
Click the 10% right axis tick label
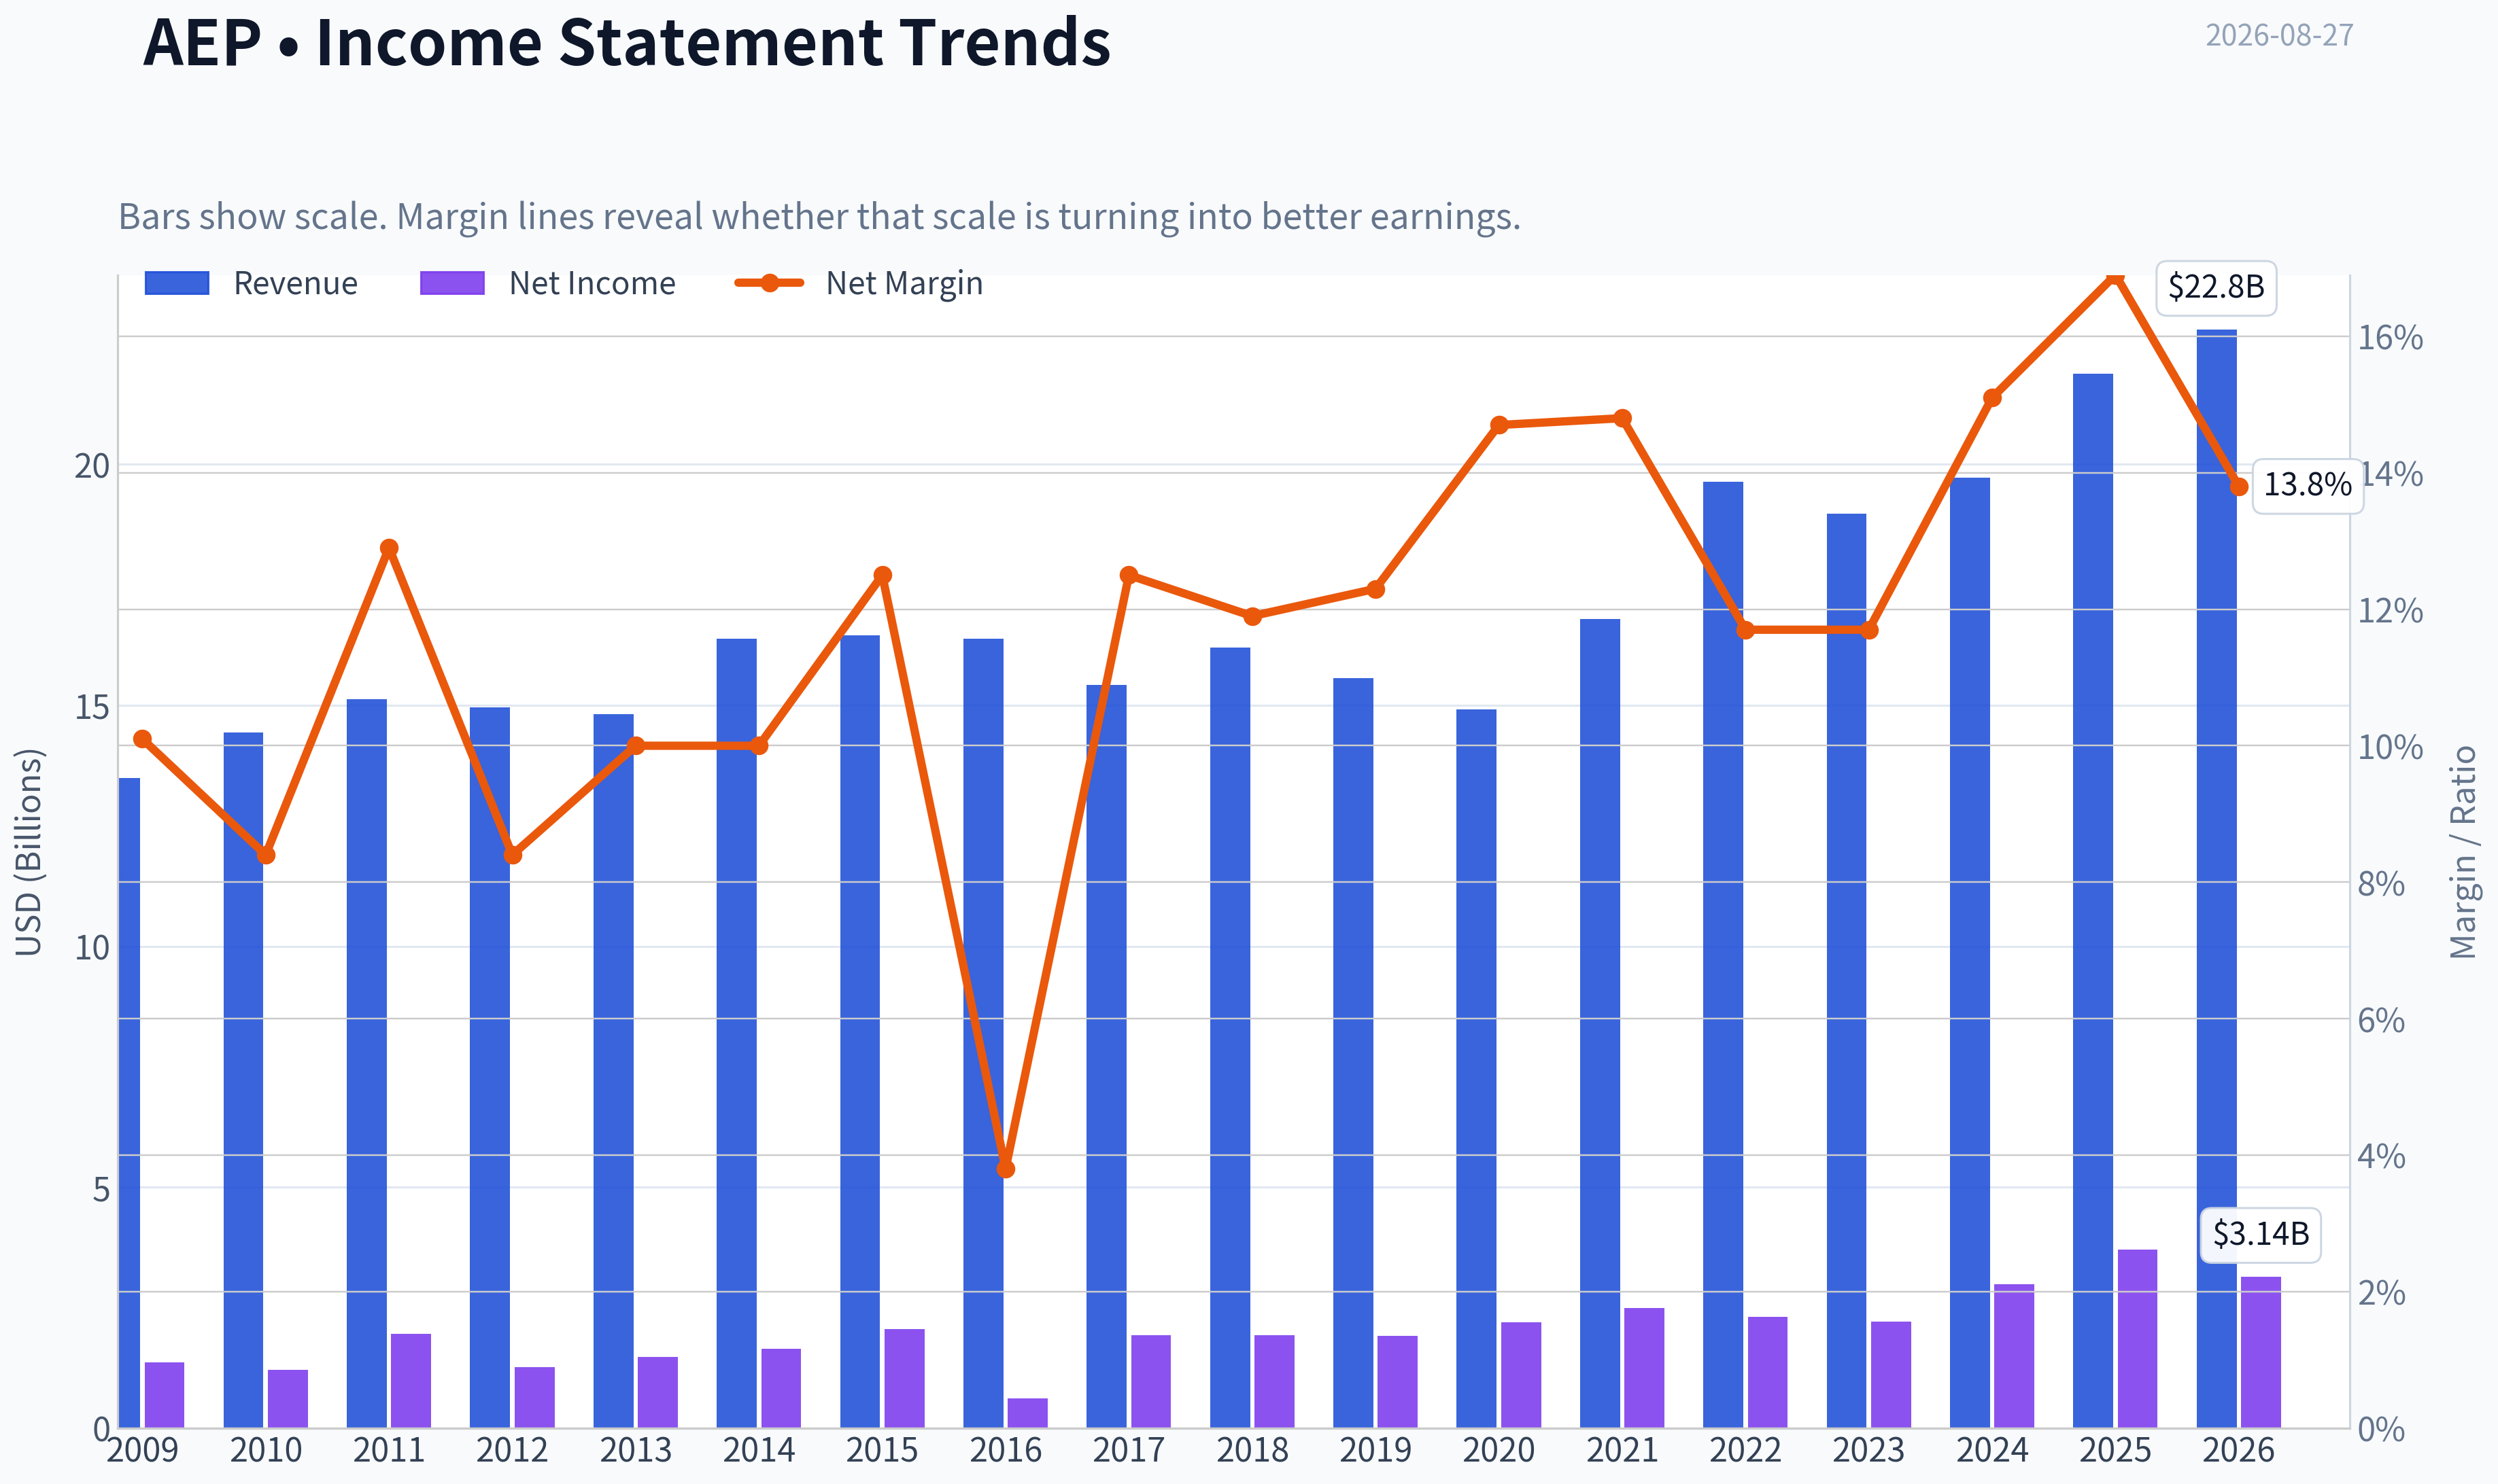tap(2390, 748)
